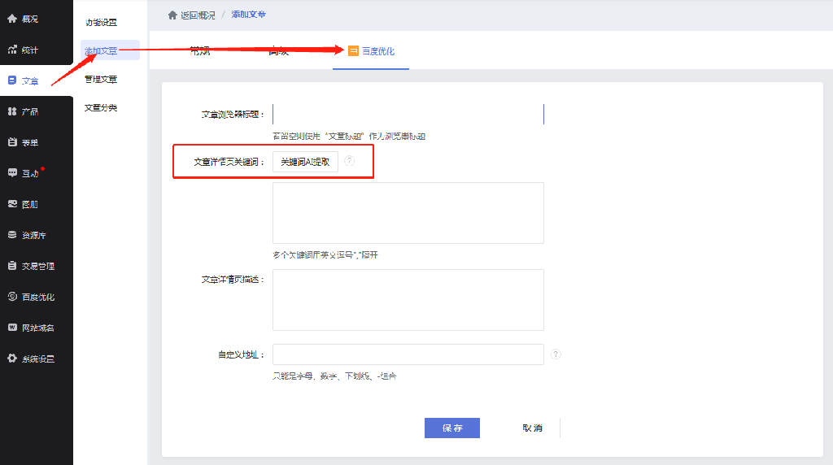Open the 图册 image icon in sidebar
This screenshot has height=465, width=833.
tap(12, 204)
